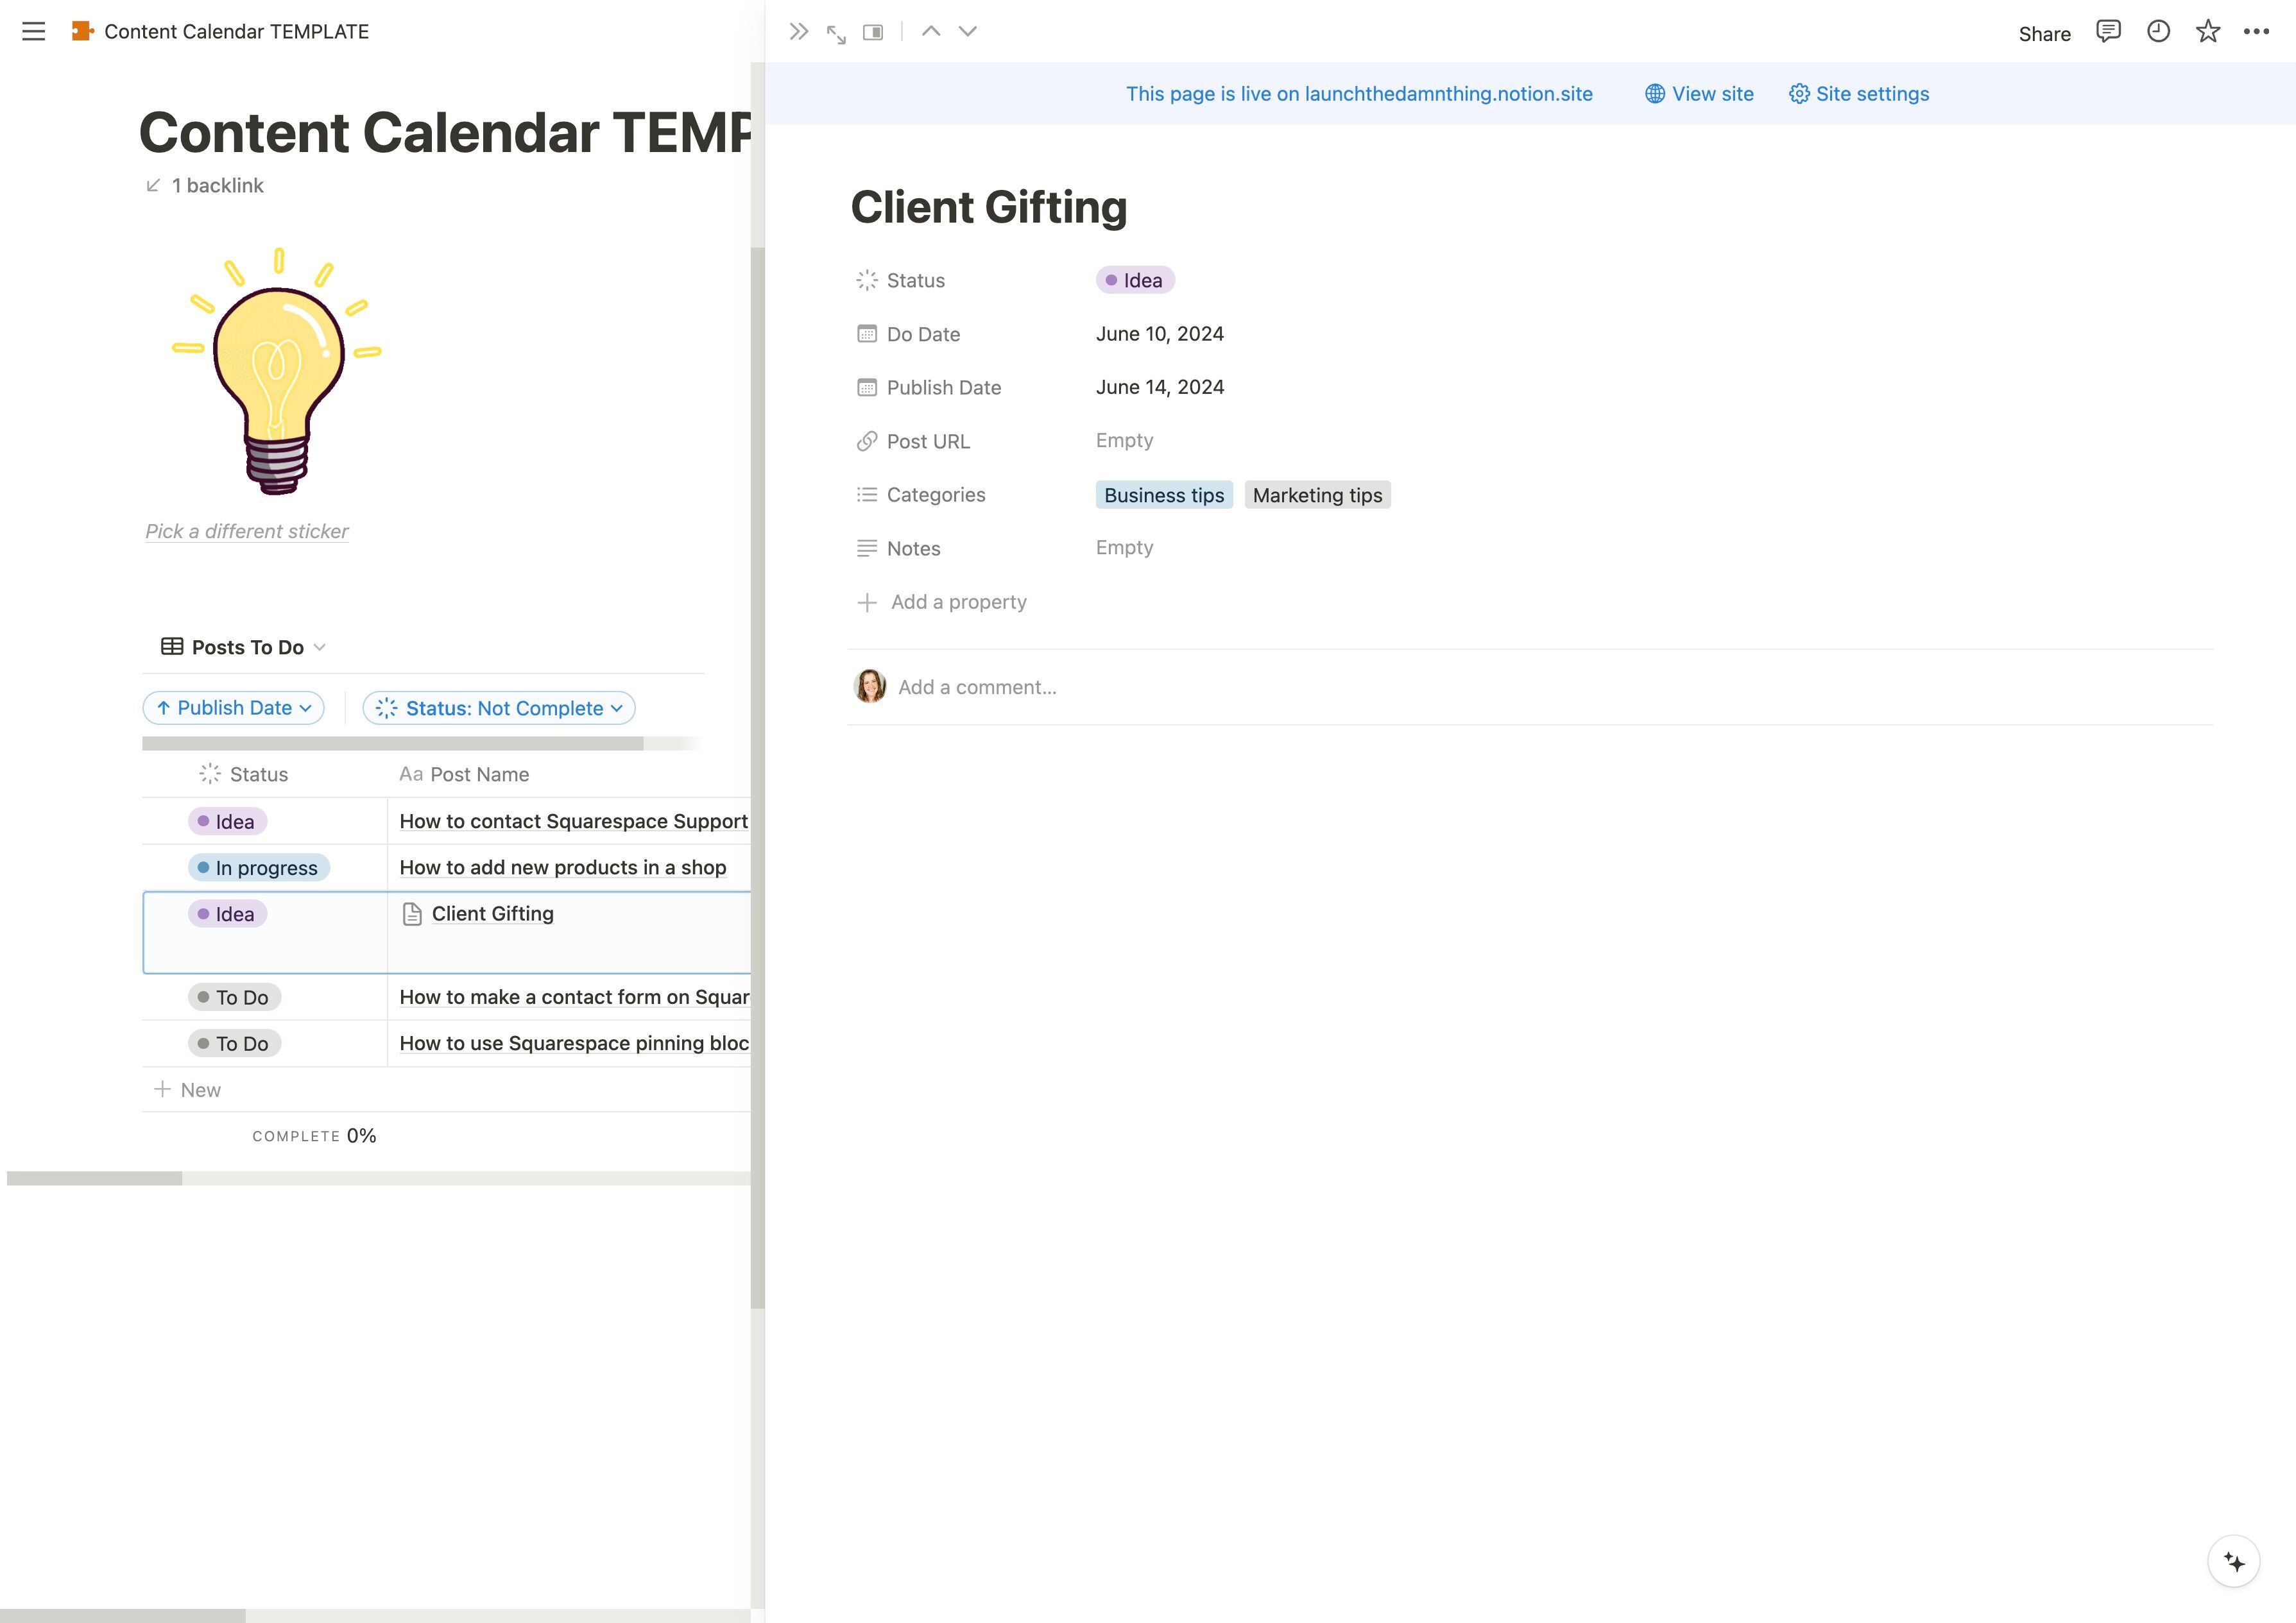Image resolution: width=2296 pixels, height=1623 pixels.
Task: Open the Publish Date sort dropdown
Action: (x=234, y=708)
